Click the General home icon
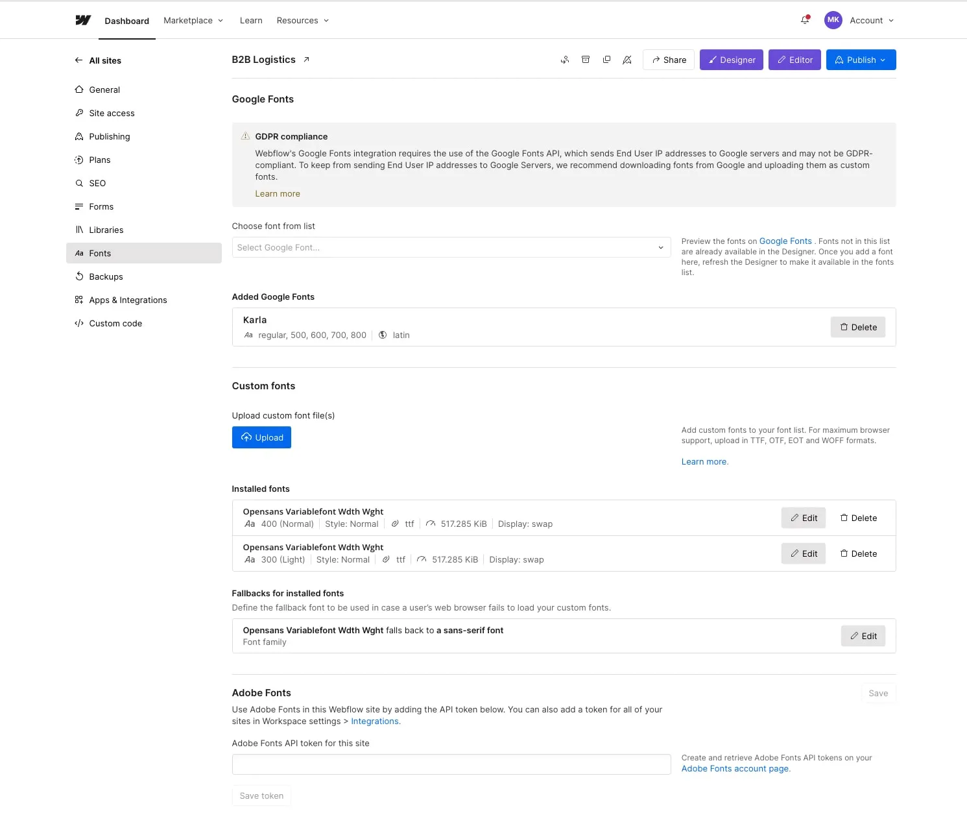The image size is (967, 813). pyautogui.click(x=79, y=90)
